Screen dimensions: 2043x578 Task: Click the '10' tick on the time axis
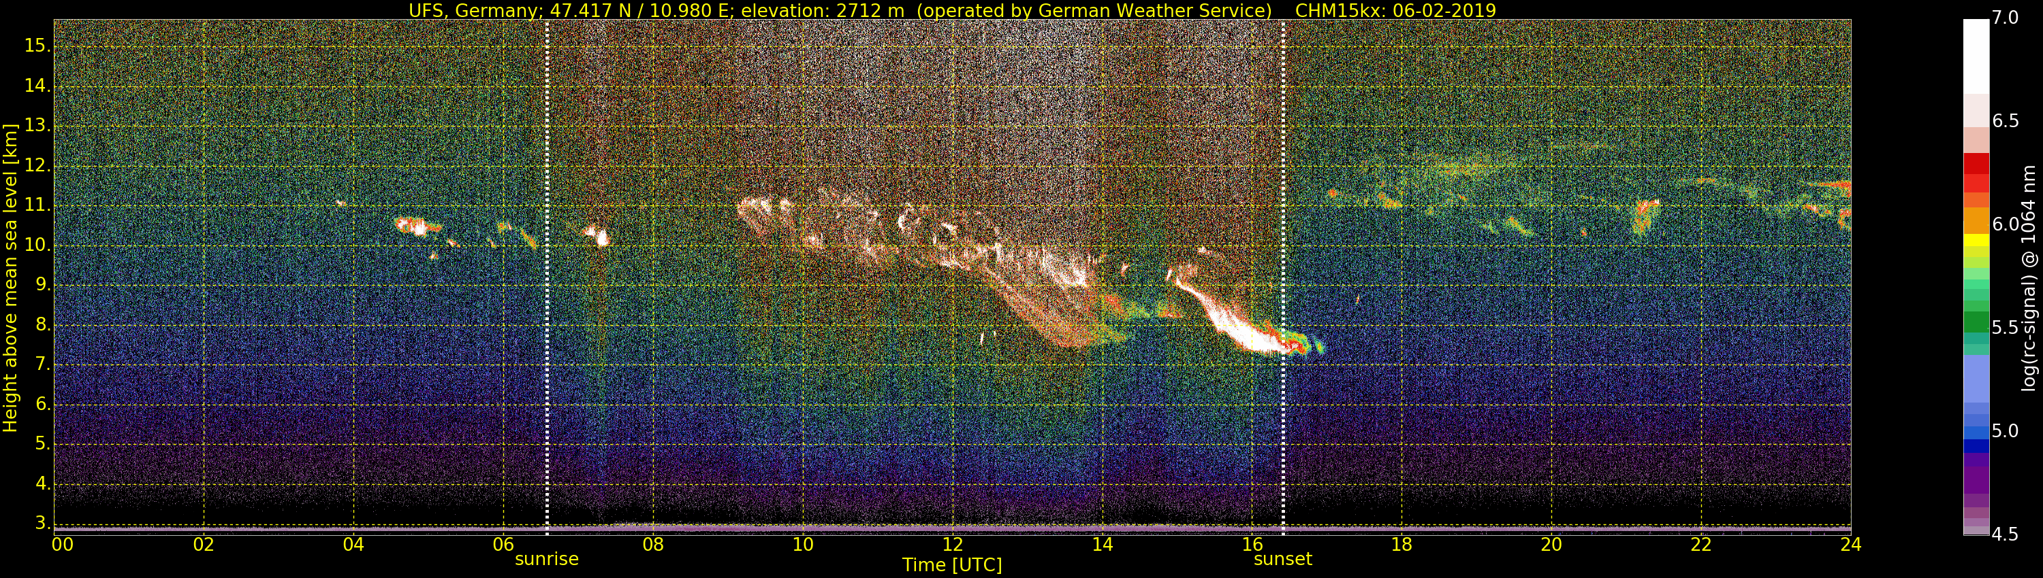[x=803, y=545]
